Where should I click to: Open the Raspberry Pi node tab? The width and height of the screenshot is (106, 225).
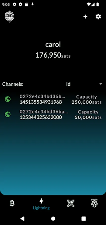(94, 203)
